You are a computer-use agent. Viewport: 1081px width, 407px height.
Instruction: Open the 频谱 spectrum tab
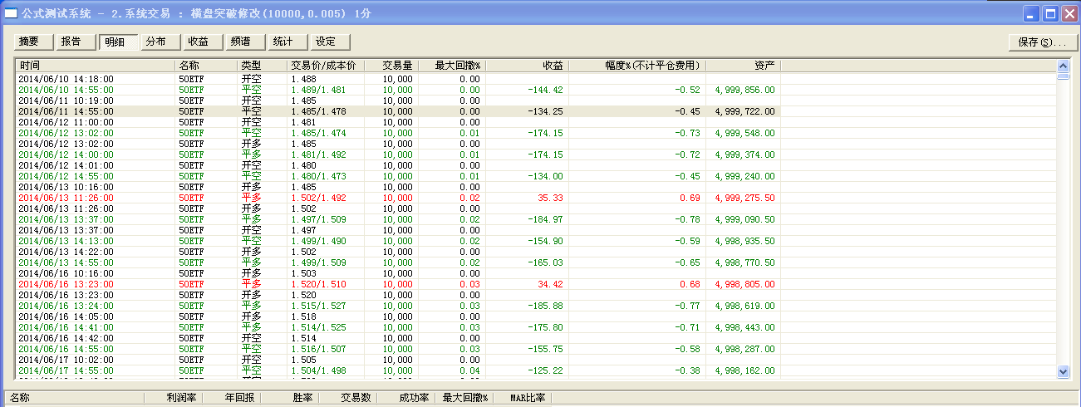(x=244, y=42)
